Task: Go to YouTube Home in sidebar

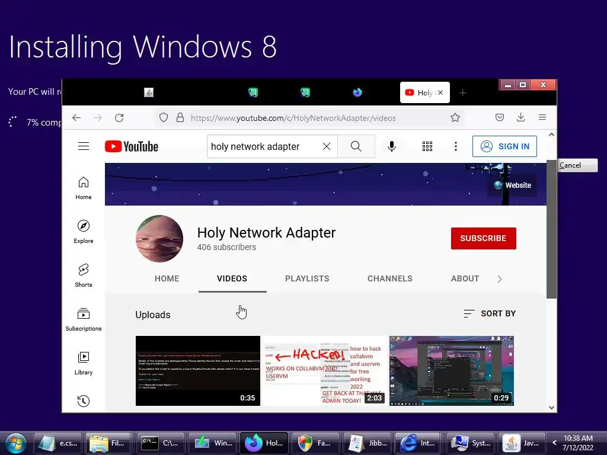Action: (x=84, y=189)
